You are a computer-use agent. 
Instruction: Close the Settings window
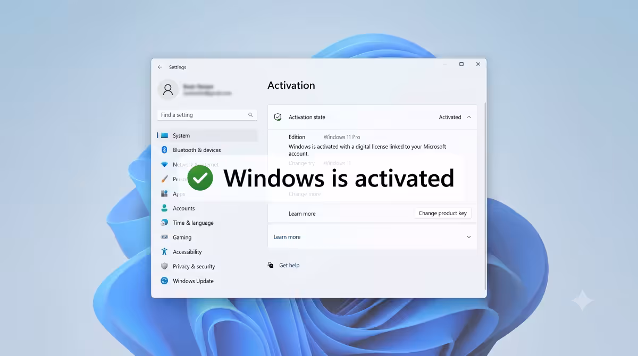pyautogui.click(x=478, y=64)
